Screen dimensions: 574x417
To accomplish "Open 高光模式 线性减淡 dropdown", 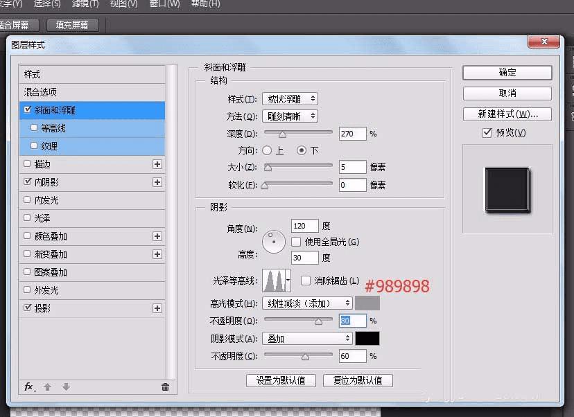I will [x=307, y=303].
